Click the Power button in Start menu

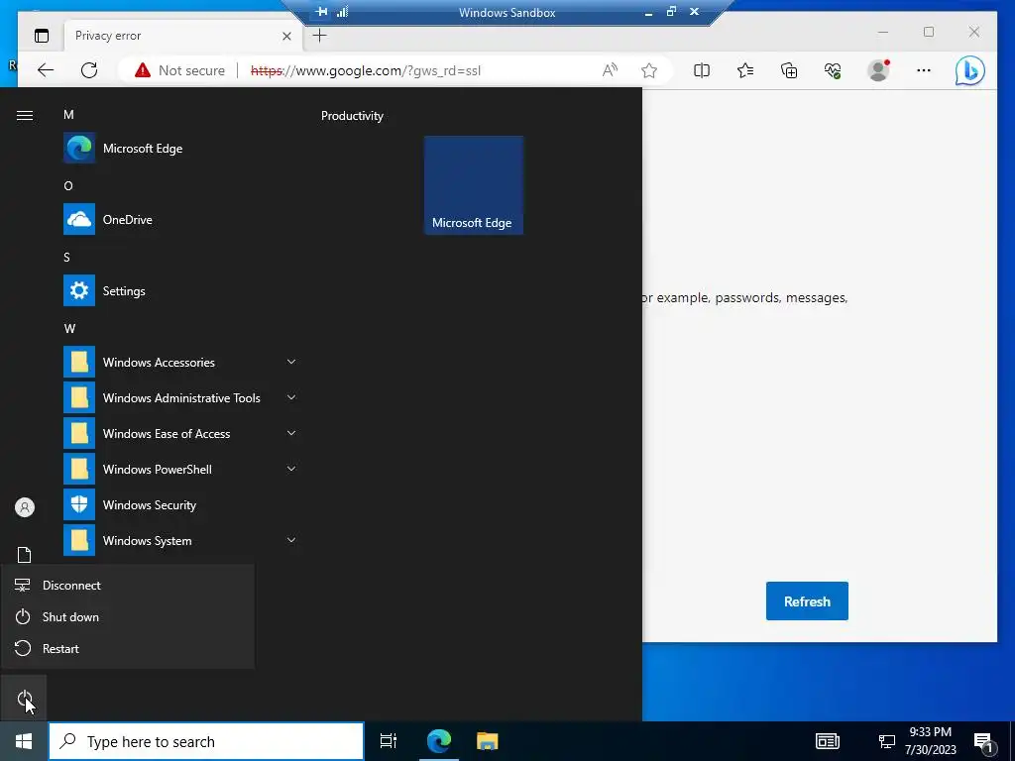point(24,699)
